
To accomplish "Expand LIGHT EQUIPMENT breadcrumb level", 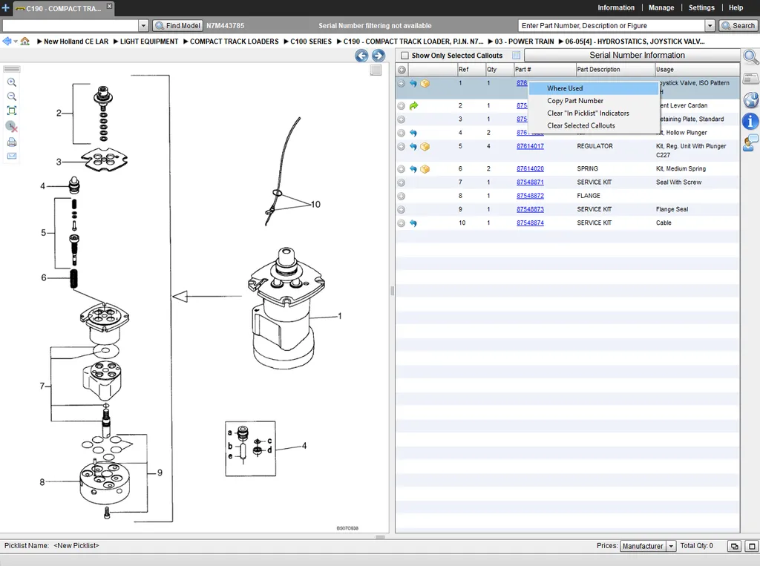I will pos(117,42).
